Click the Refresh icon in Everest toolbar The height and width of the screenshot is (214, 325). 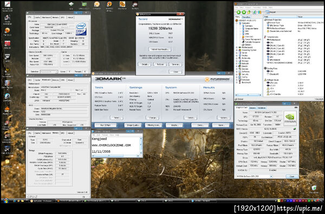255,12
